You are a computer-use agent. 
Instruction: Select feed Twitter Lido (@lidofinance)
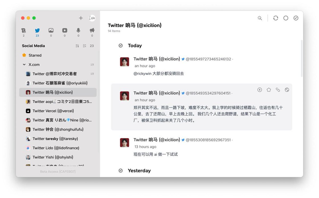click(x=58, y=148)
